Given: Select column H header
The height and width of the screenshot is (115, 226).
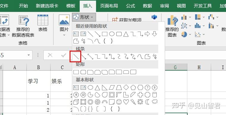Looking at the screenshot, I should pos(199,67).
